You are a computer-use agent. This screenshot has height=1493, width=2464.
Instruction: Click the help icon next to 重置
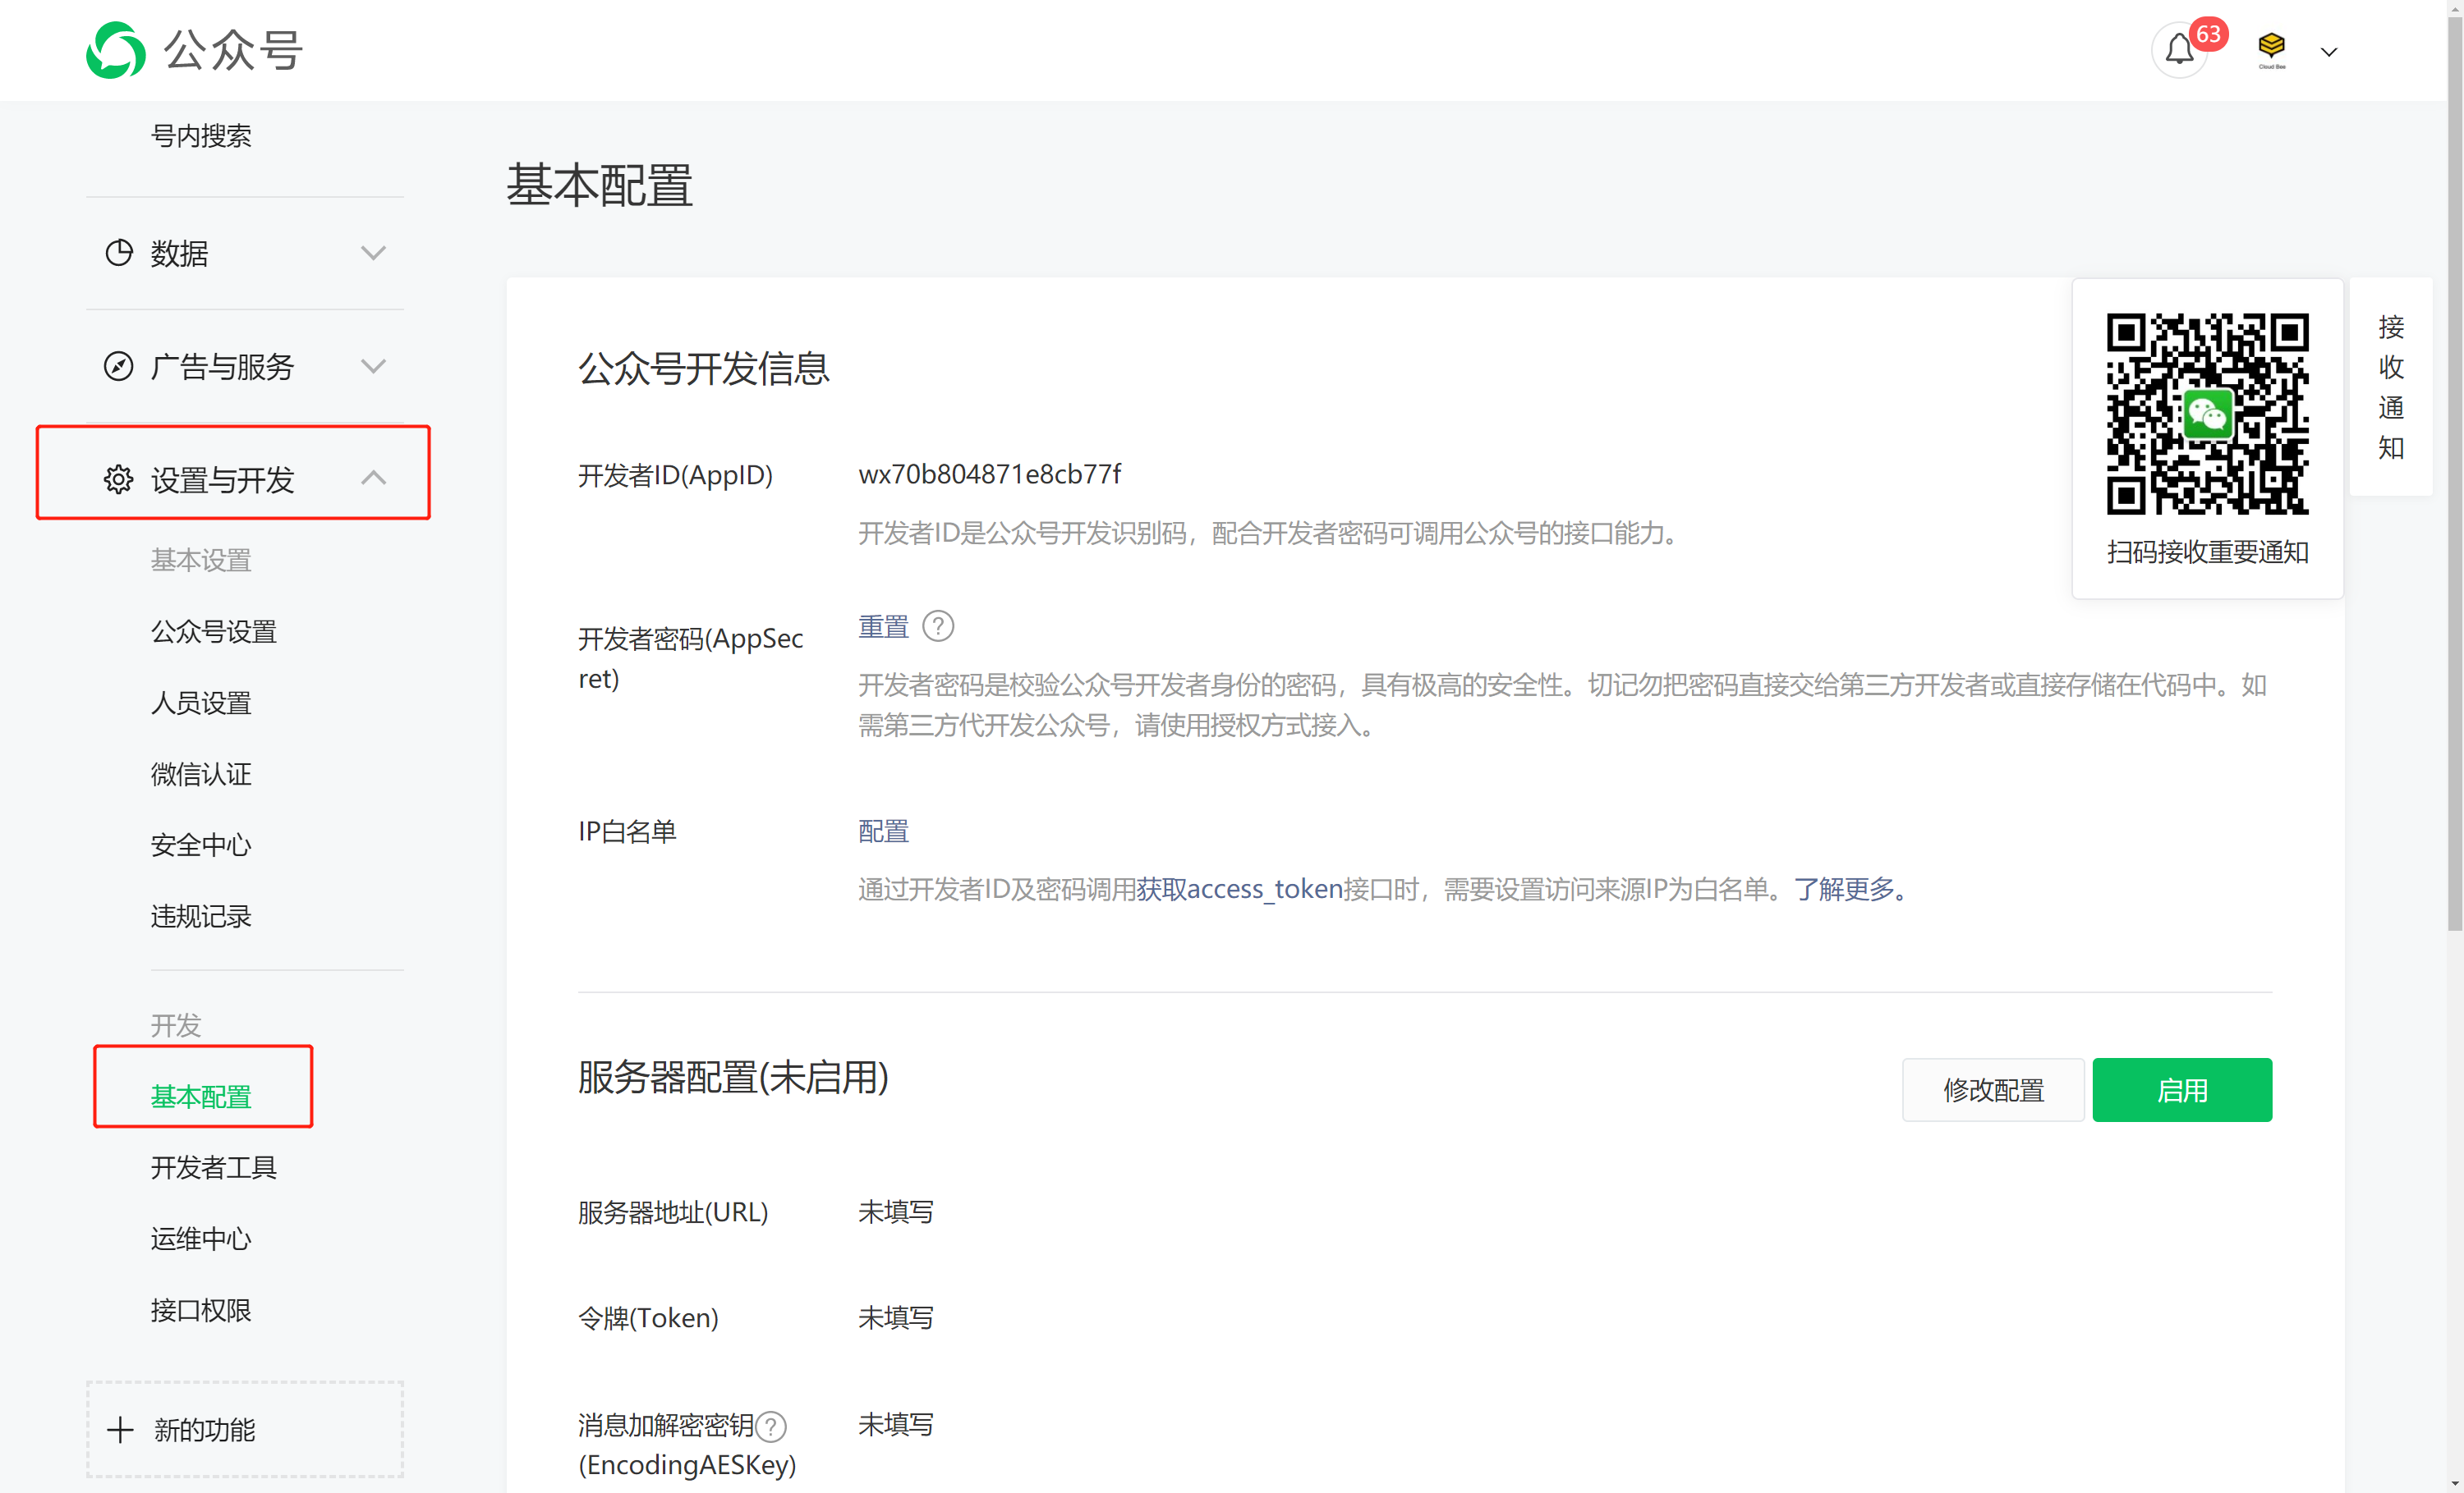click(937, 626)
